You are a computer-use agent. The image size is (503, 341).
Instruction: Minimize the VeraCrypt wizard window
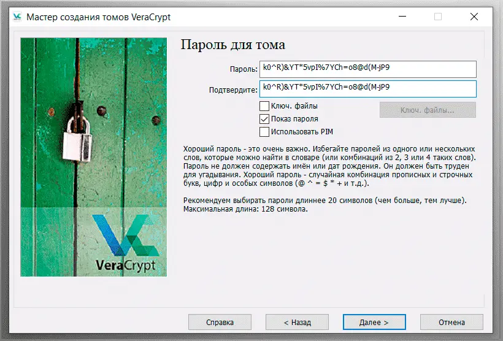(x=402, y=17)
